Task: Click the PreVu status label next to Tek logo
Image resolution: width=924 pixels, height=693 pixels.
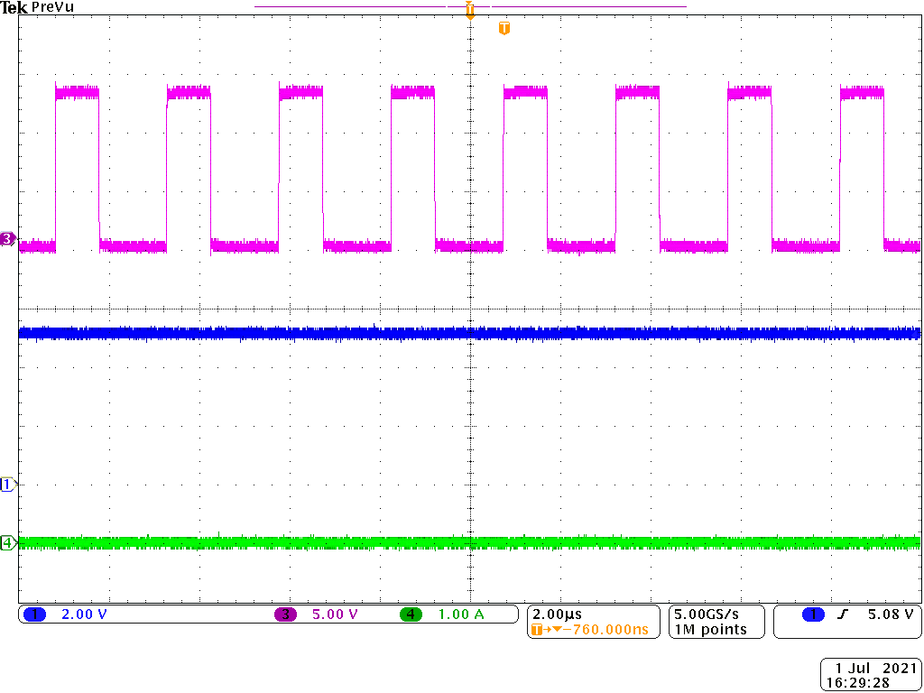Action: click(x=51, y=6)
